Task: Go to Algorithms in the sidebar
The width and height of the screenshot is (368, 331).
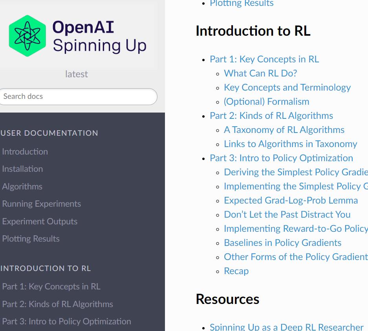Action: 22,187
